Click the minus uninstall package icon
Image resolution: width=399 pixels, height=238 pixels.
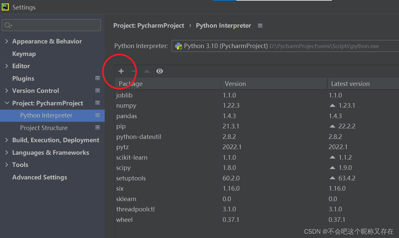pyautogui.click(x=134, y=71)
